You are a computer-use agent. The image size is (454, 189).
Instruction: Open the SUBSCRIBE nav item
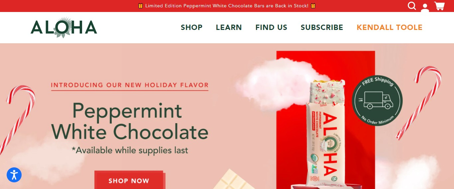pyautogui.click(x=322, y=27)
